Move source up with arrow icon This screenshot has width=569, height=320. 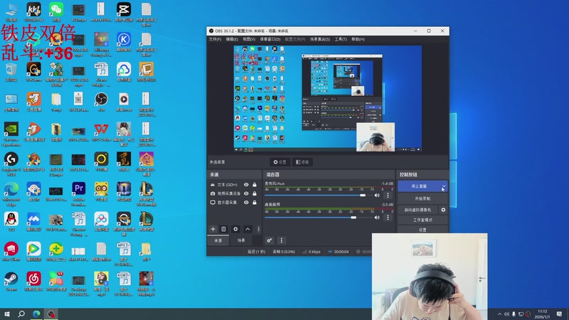248,229
